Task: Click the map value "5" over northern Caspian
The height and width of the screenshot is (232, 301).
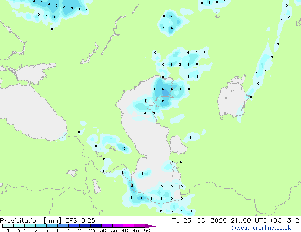Action: click(x=163, y=89)
